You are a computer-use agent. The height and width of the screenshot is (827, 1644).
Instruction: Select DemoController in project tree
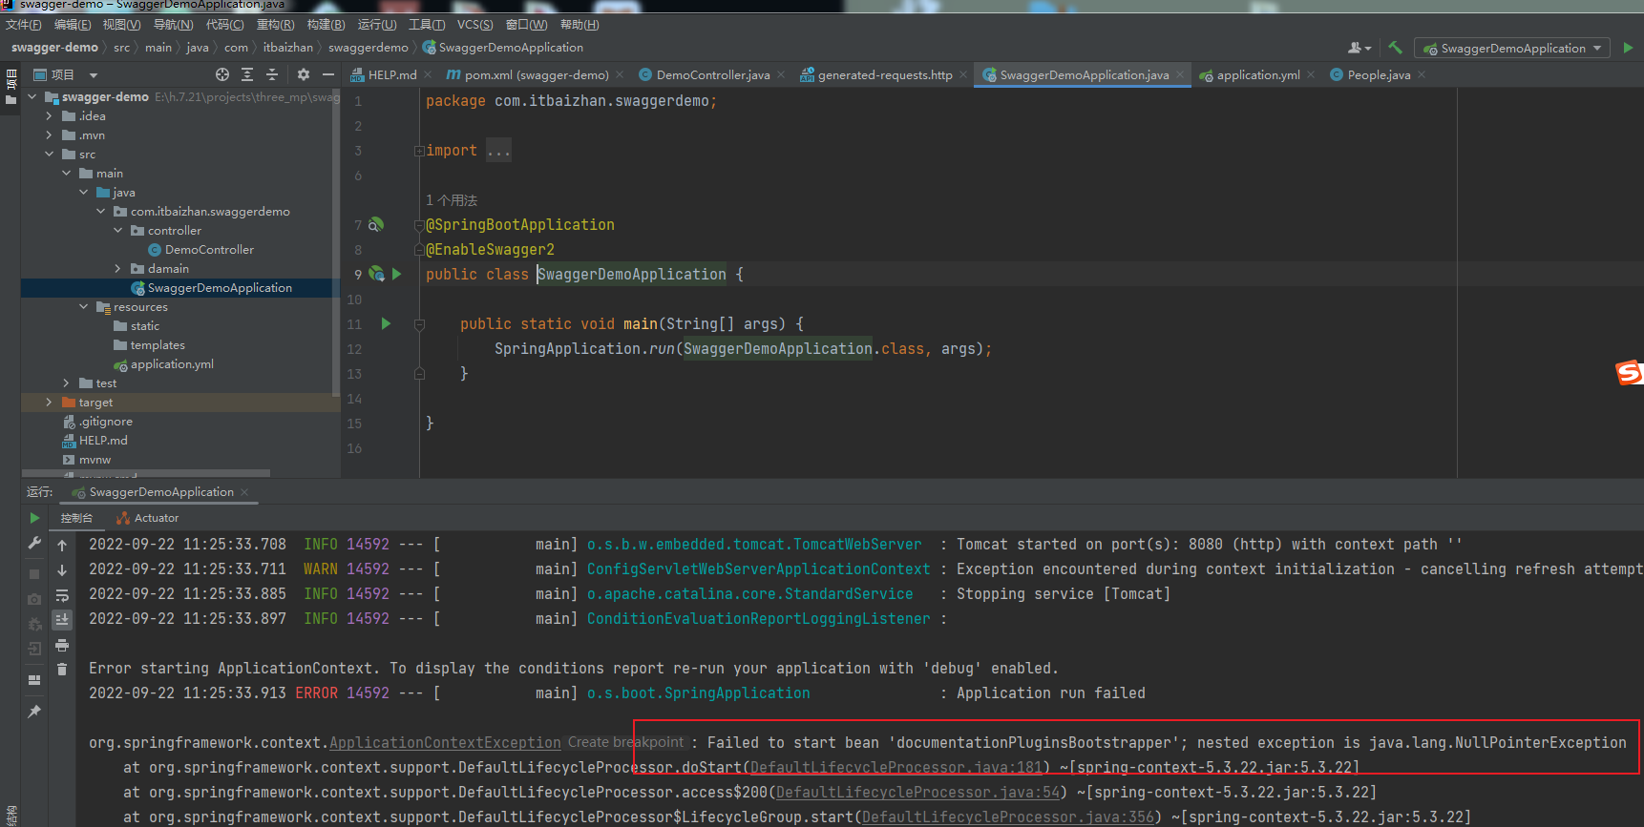[209, 250]
